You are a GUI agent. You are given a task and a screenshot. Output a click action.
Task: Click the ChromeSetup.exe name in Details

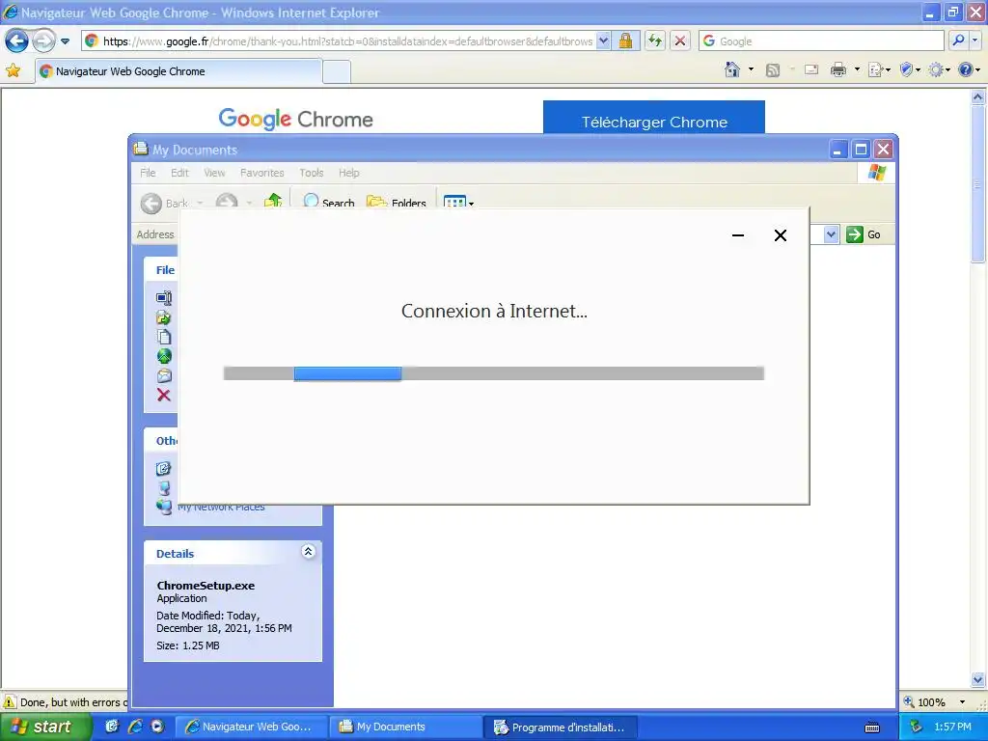206,586
